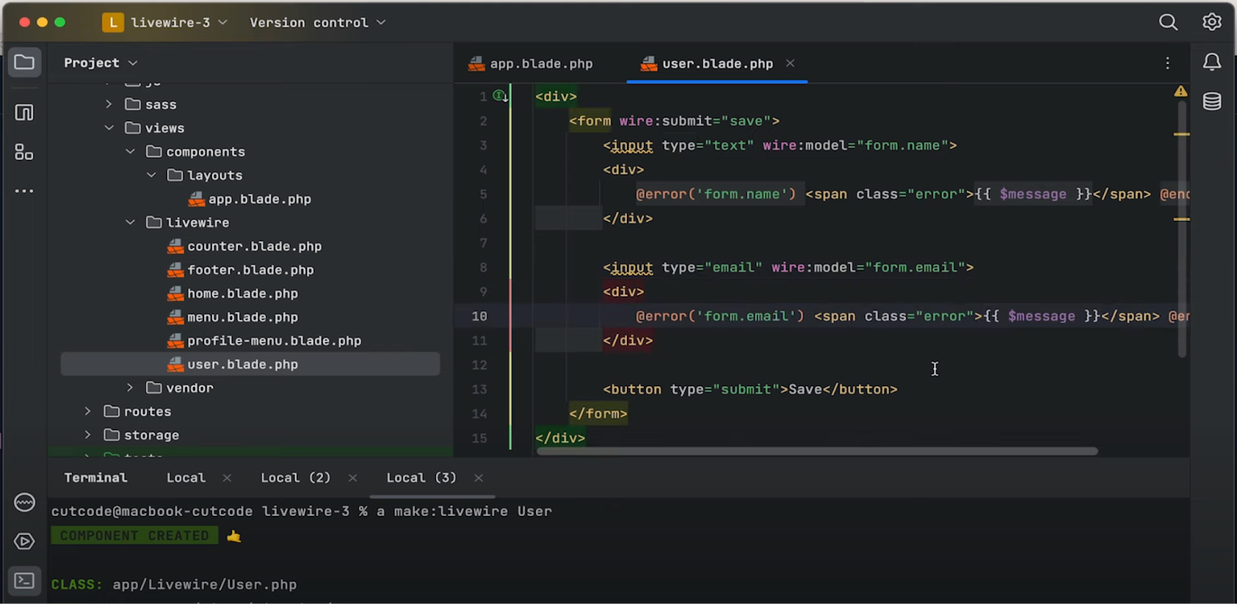Expand the sass folder
1237x604 pixels.
click(109, 104)
